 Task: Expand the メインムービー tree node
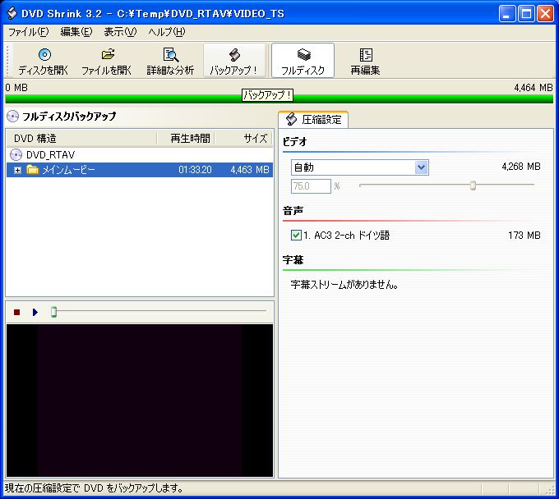[17, 170]
